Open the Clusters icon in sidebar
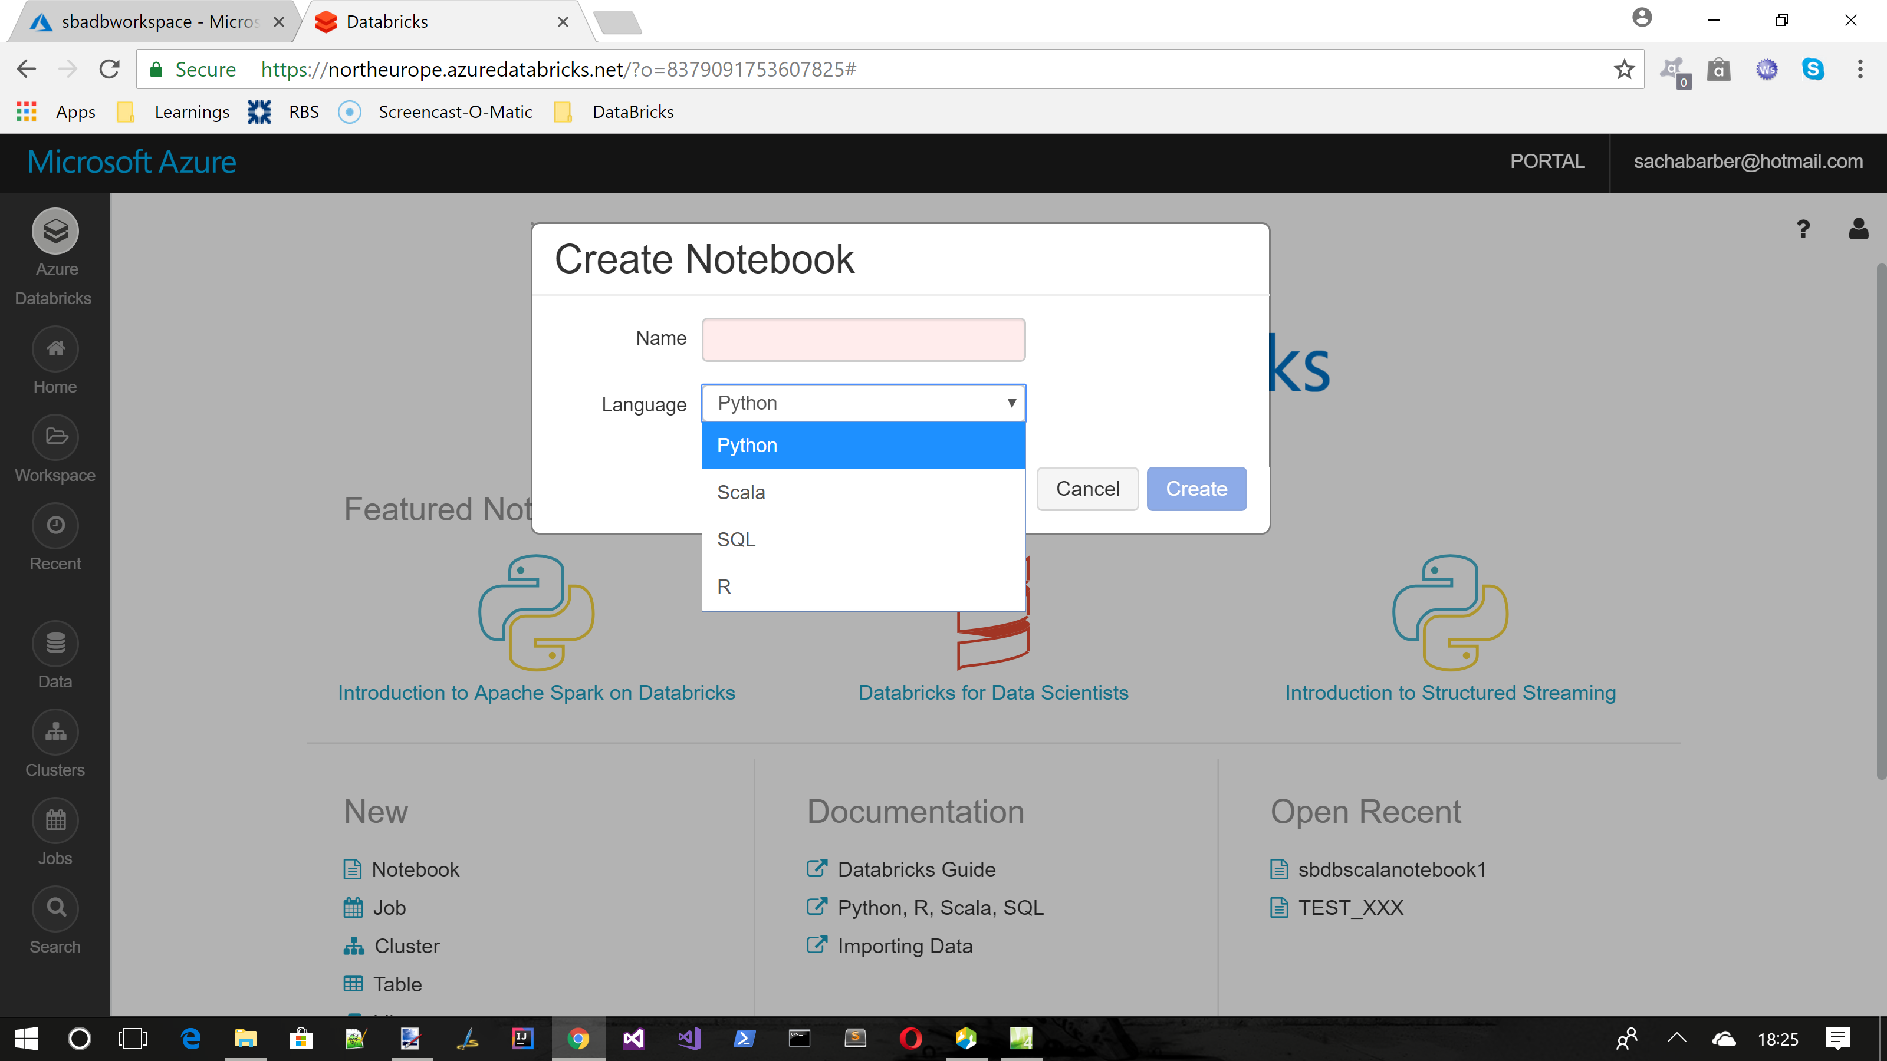Viewport: 1887px width, 1061px height. click(x=55, y=732)
